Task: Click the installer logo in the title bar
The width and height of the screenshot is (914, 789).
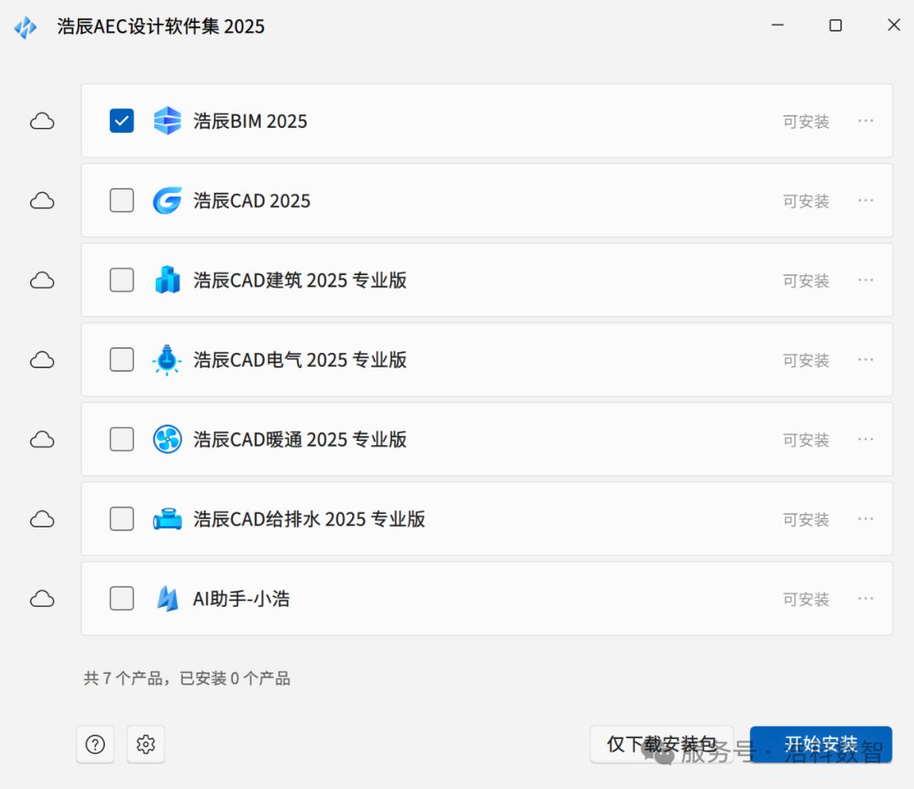Action: pyautogui.click(x=25, y=26)
